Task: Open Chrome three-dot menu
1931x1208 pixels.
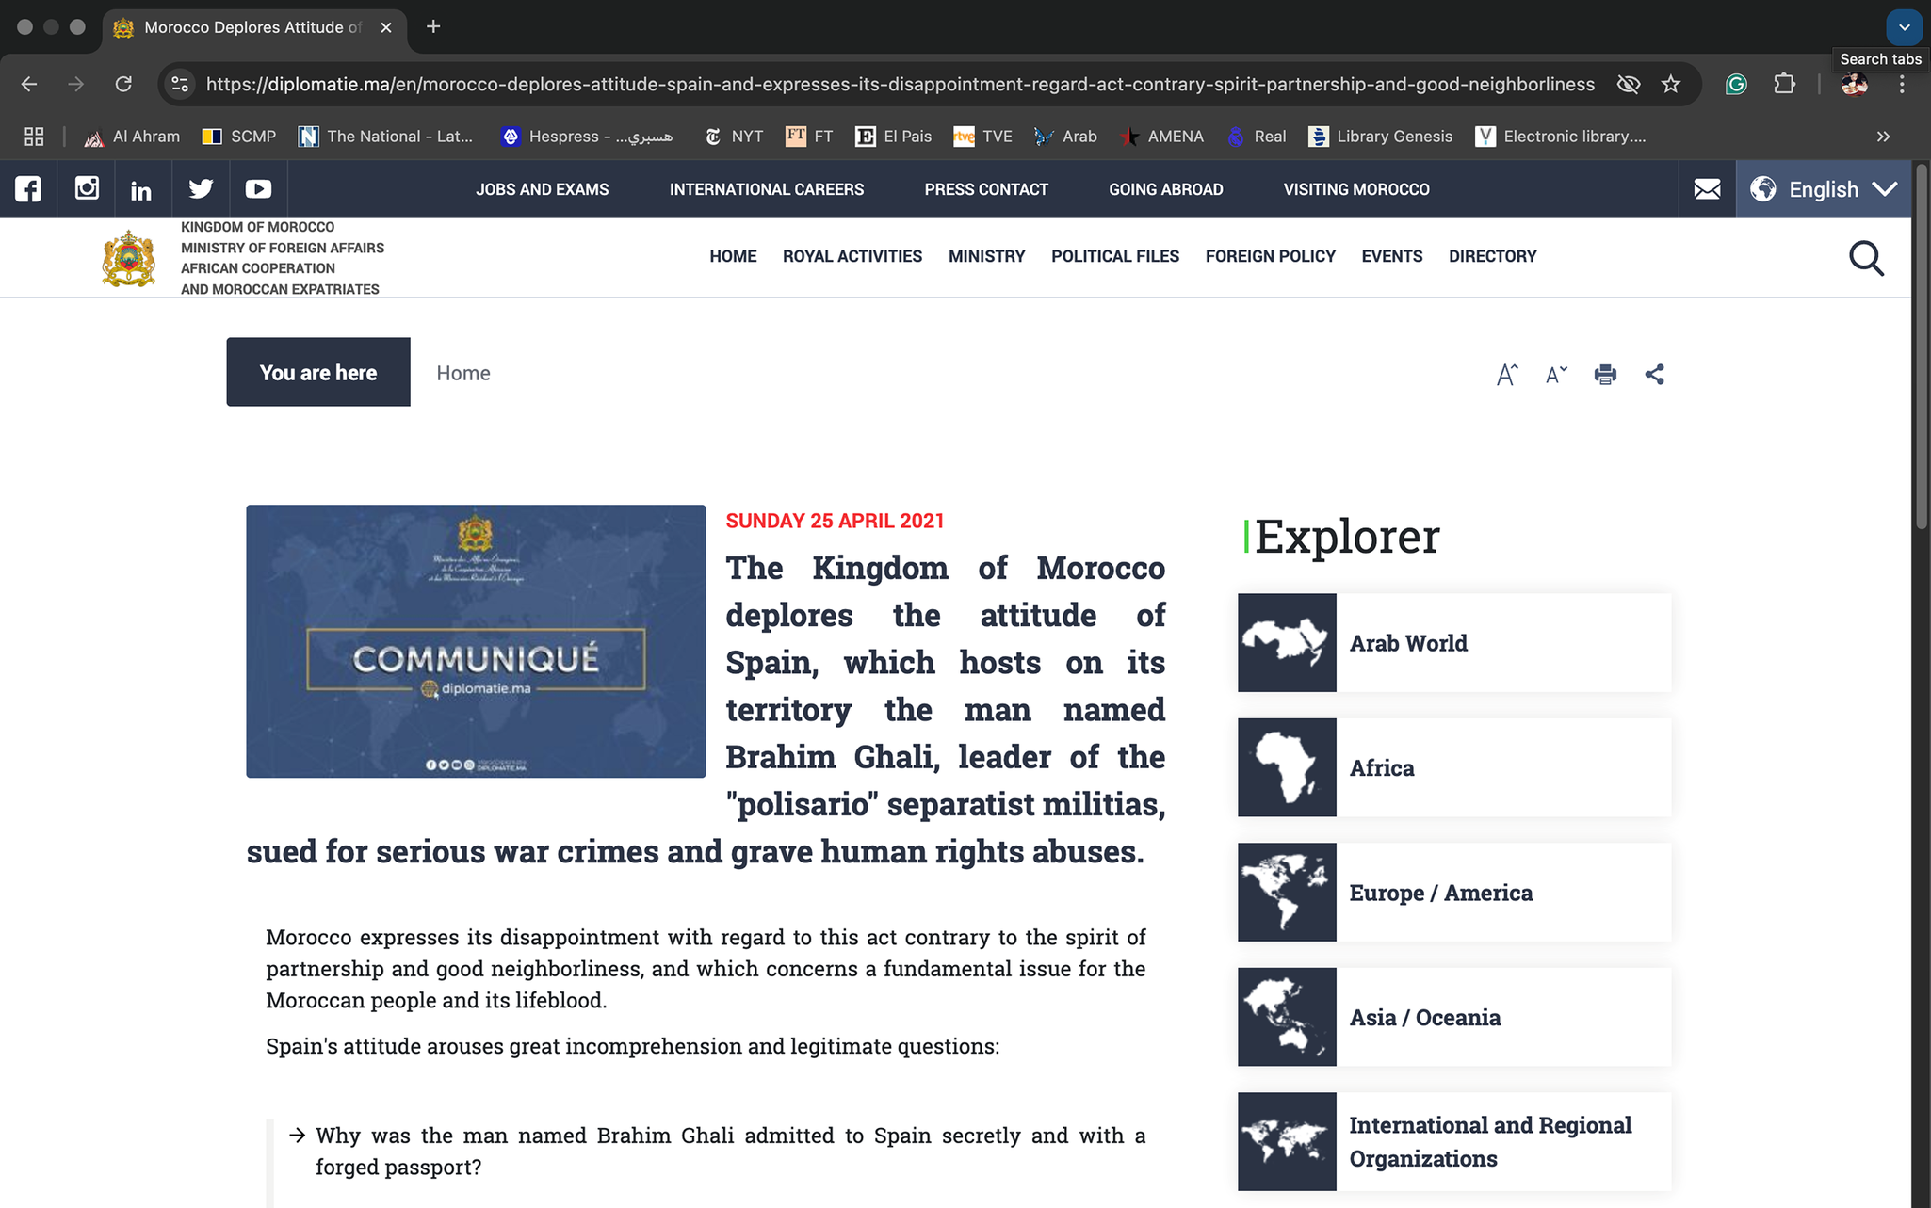Action: pos(1902,84)
